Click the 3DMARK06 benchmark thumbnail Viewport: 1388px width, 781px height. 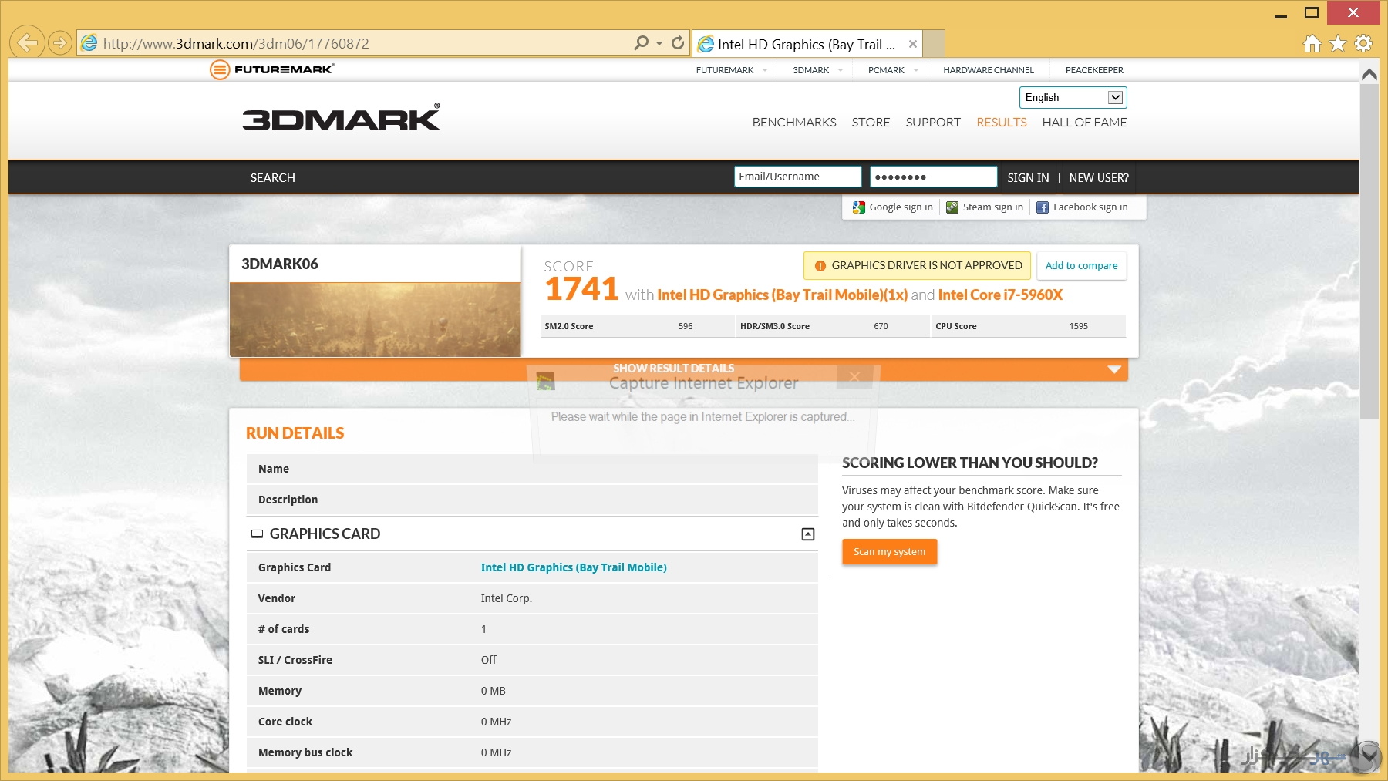tap(376, 319)
